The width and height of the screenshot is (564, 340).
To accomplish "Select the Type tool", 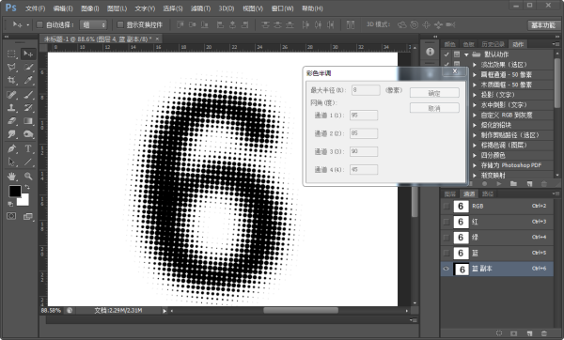I will (x=28, y=148).
